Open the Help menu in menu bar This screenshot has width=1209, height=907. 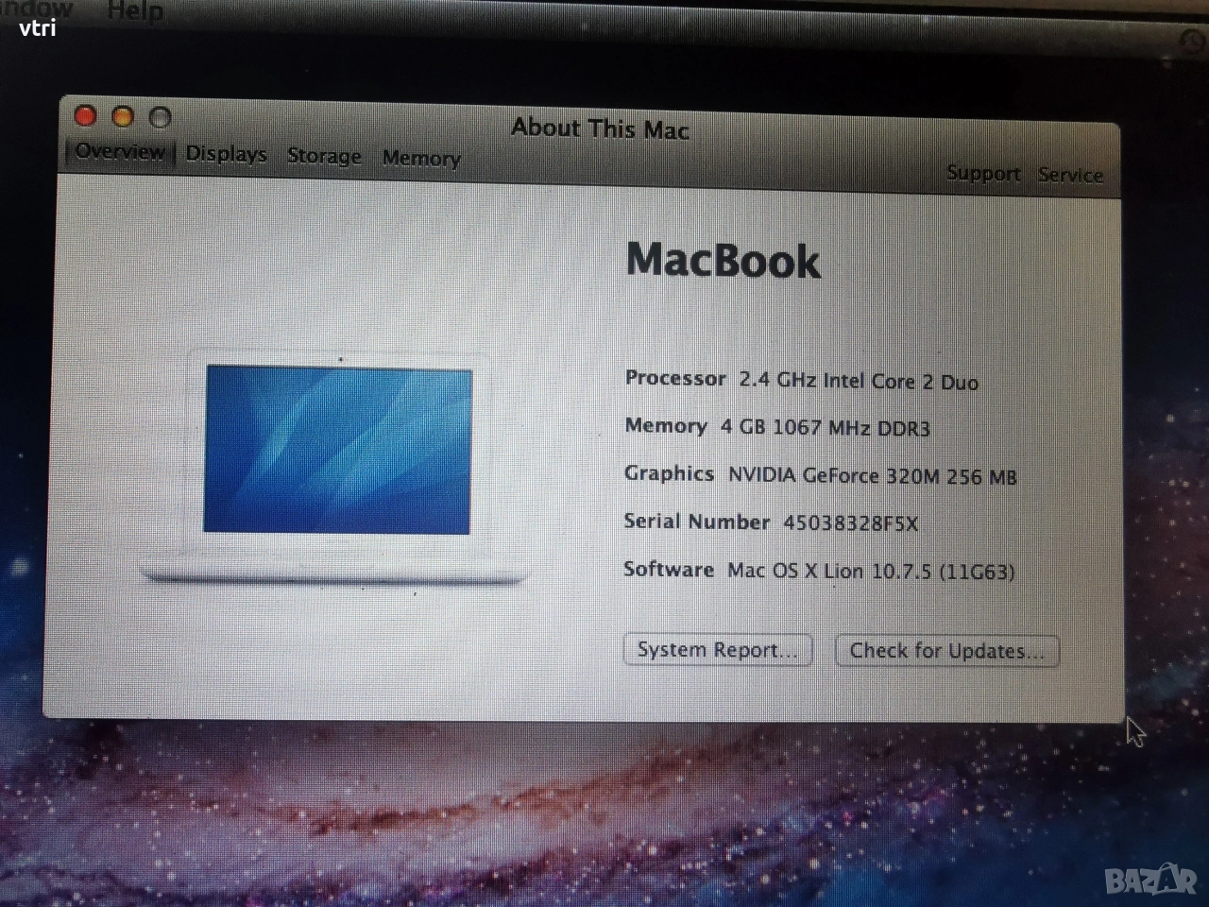tap(135, 11)
